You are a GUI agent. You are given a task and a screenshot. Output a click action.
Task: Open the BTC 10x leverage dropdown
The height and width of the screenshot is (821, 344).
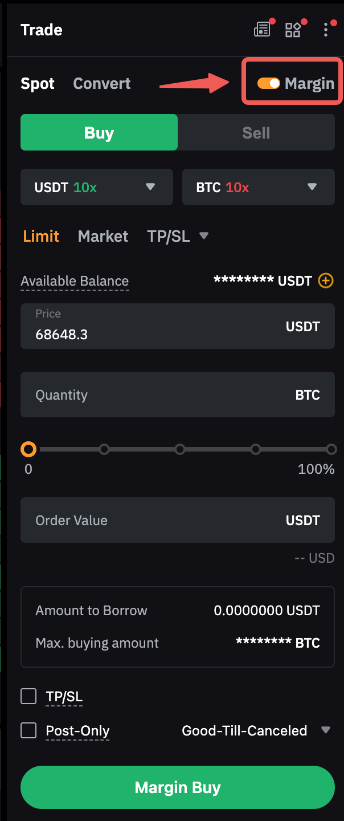coord(258,187)
